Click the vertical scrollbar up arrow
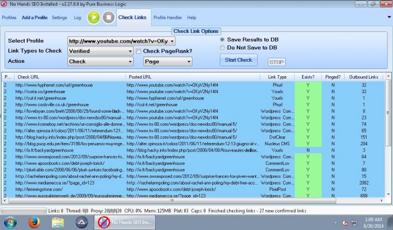This screenshot has width=393, height=230. pos(389,76)
